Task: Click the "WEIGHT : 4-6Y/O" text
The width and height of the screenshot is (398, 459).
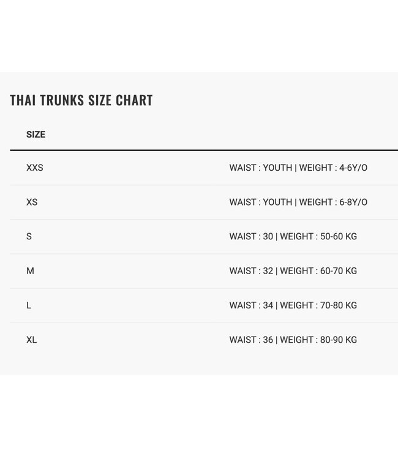Action: coord(333,168)
